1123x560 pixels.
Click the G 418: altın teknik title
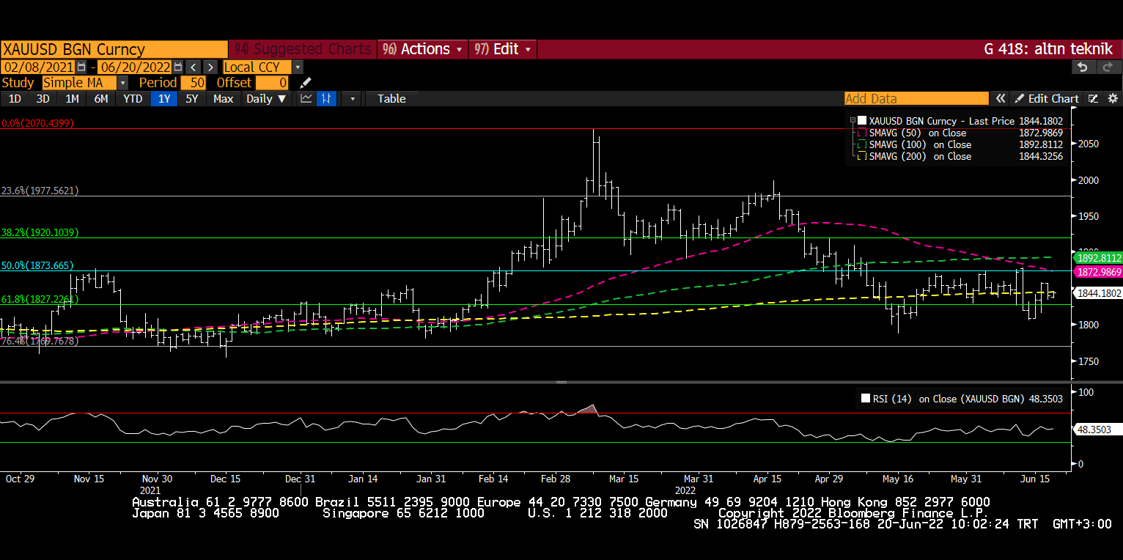tap(1048, 49)
